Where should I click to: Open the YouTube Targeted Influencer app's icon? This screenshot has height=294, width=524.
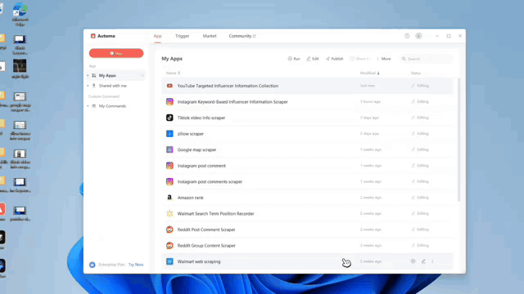point(169,86)
